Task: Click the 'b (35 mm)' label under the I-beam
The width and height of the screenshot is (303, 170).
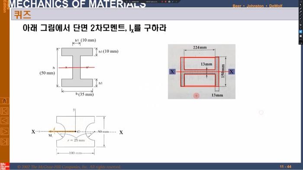Action: coord(84,94)
